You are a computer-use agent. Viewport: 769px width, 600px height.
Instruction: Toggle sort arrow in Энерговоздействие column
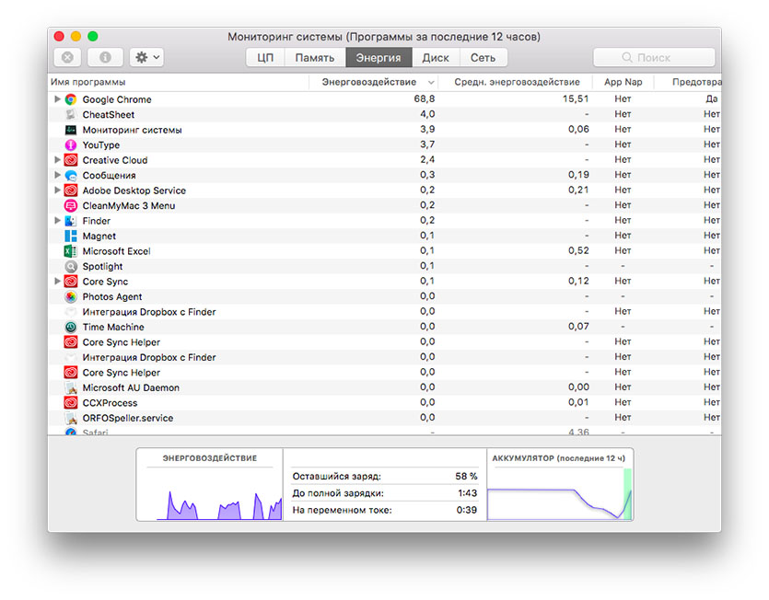pyautogui.click(x=431, y=82)
